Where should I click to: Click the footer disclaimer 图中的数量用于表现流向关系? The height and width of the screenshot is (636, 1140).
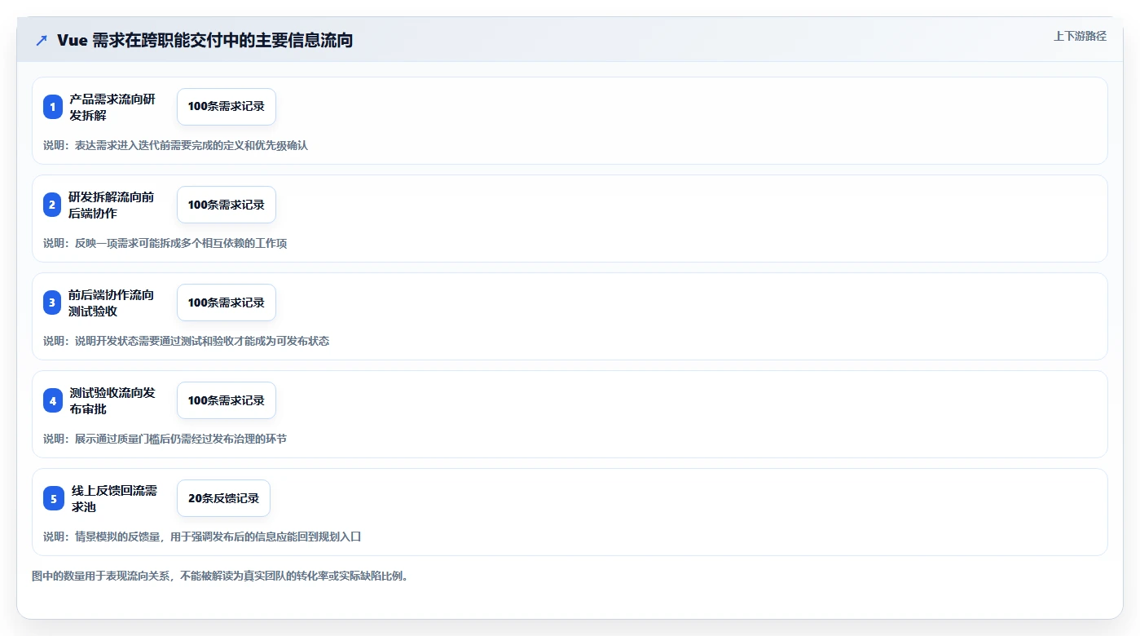point(219,576)
